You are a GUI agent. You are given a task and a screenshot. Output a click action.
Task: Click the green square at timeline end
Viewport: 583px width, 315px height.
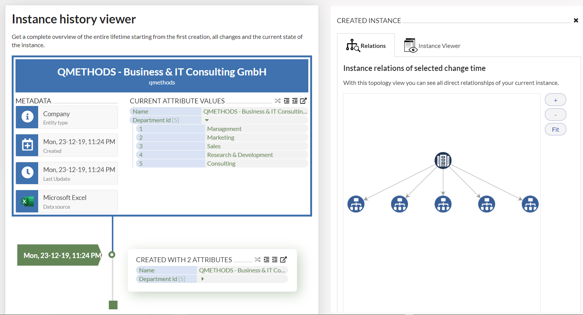pyautogui.click(x=113, y=305)
